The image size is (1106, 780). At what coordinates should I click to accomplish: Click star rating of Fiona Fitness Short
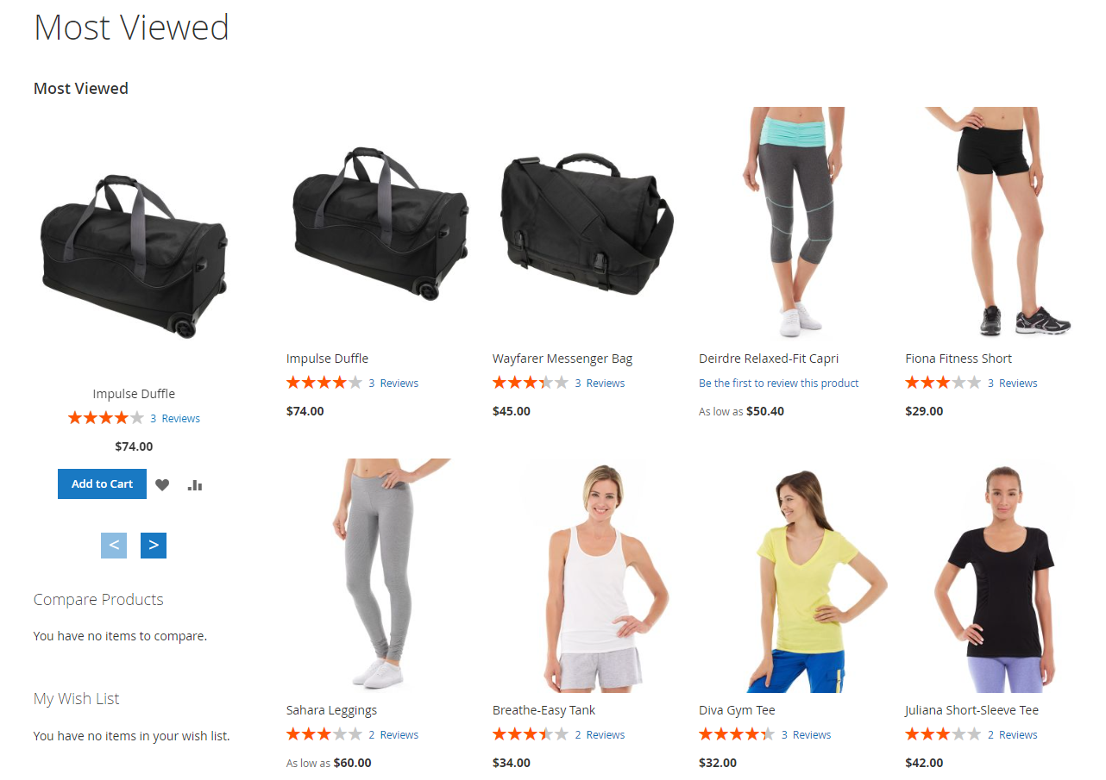tap(943, 383)
